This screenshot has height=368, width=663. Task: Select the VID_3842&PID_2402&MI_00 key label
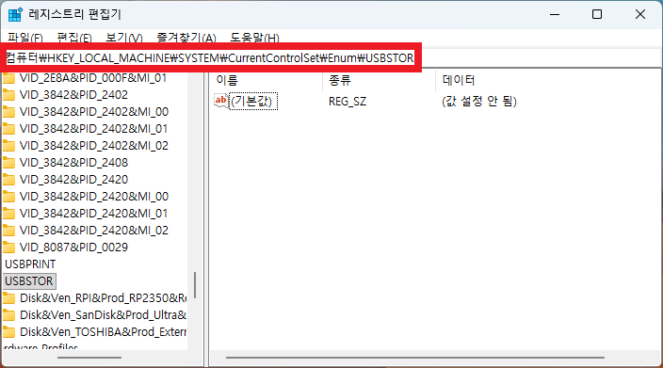point(94,112)
